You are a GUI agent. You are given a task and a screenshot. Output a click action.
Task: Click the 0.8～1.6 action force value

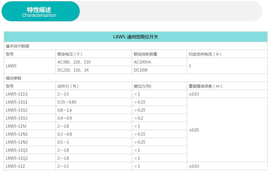point(65,110)
